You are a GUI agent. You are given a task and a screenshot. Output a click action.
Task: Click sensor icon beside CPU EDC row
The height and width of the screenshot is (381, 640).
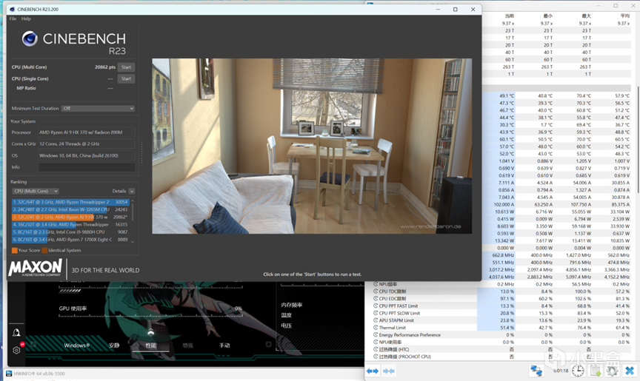coord(376,299)
